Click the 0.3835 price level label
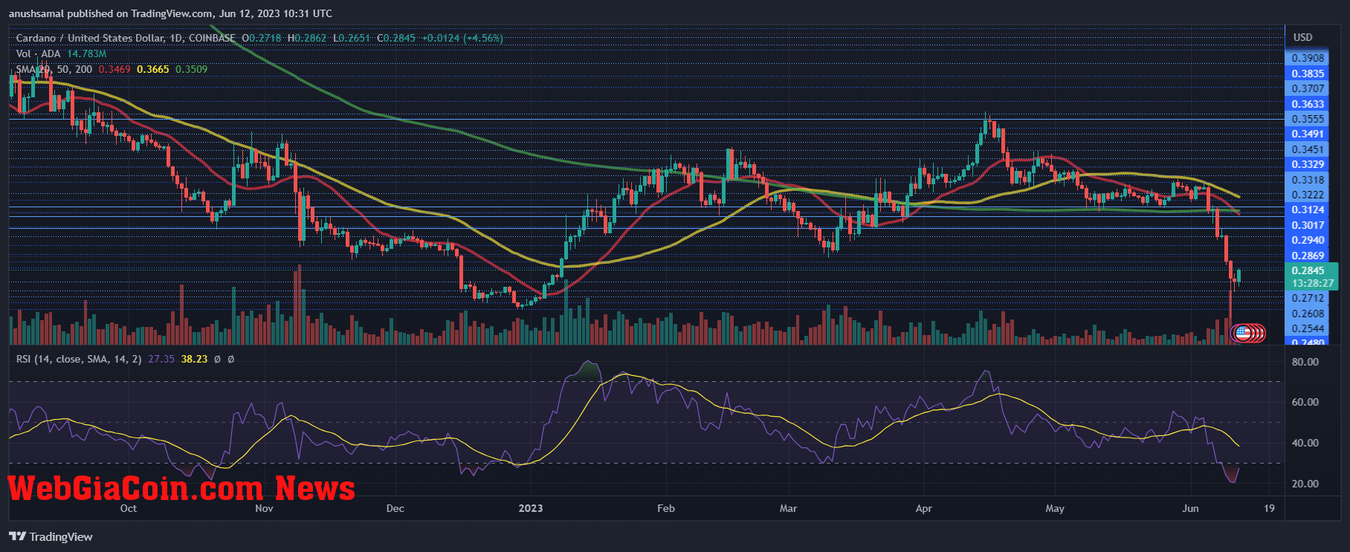Image resolution: width=1350 pixels, height=552 pixels. coord(1308,74)
